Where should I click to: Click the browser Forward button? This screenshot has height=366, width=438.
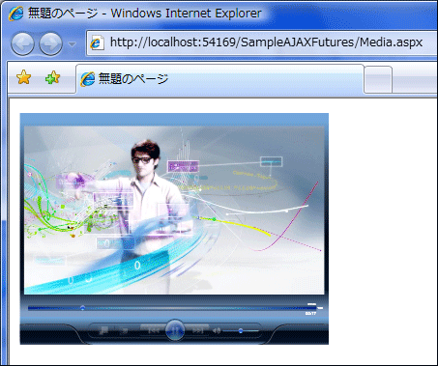[x=51, y=43]
